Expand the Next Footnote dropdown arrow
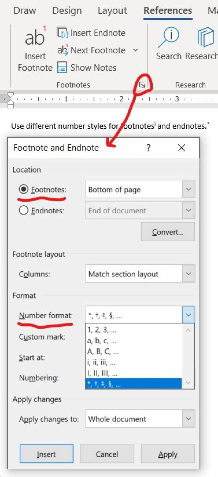The image size is (218, 477). 136,50
